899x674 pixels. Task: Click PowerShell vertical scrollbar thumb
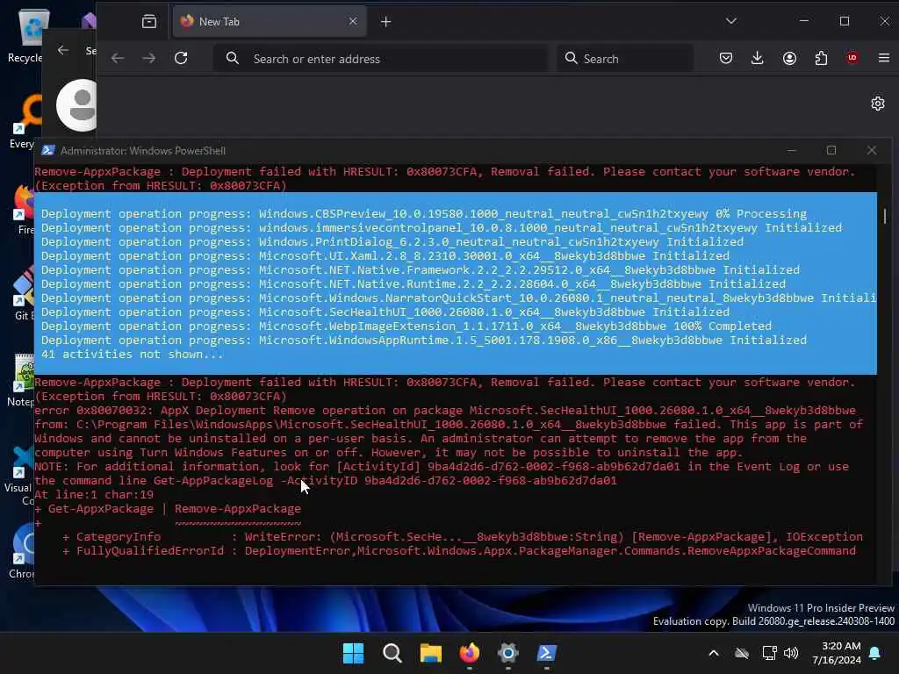[x=885, y=216]
